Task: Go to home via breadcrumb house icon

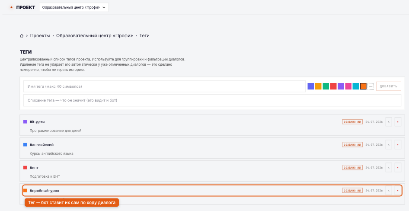Action: (x=22, y=36)
